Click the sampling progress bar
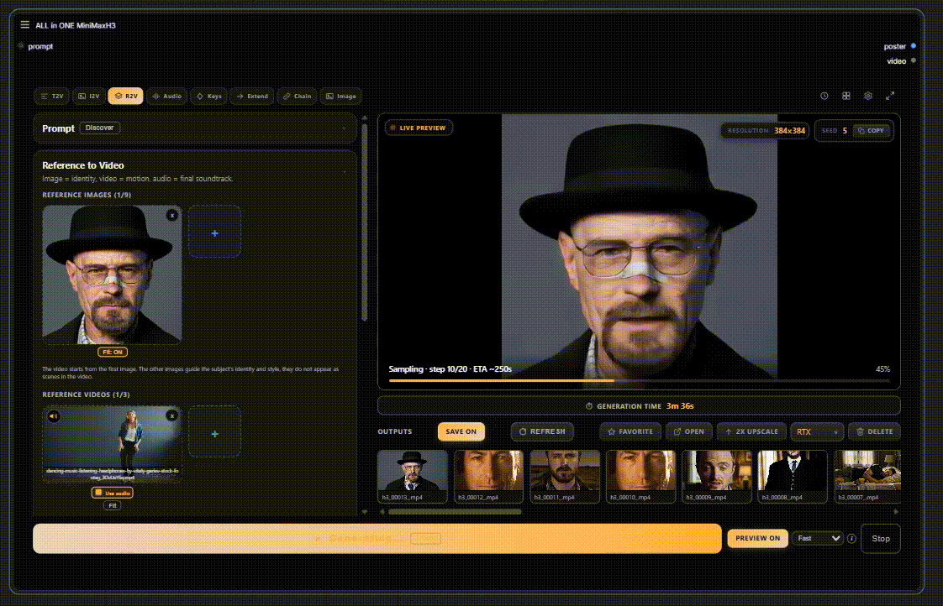 pyautogui.click(x=640, y=381)
